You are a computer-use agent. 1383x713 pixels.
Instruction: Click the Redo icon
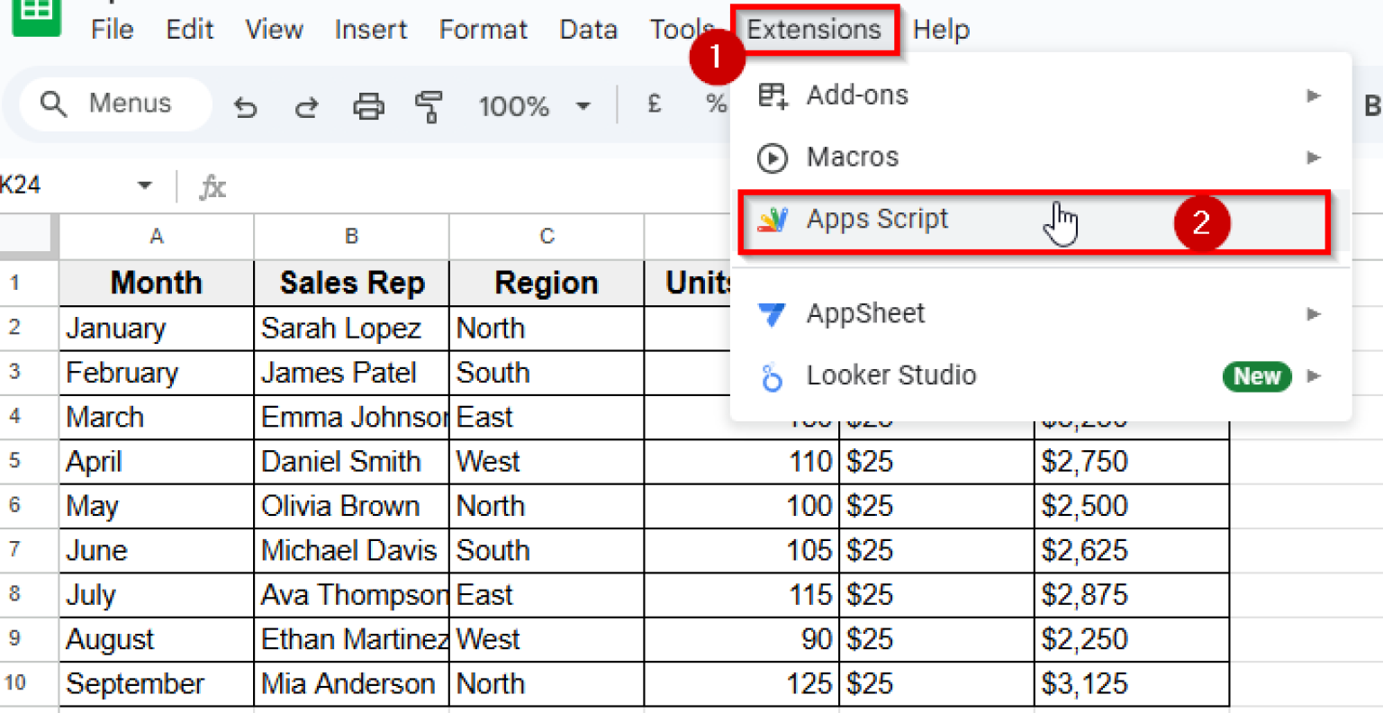click(x=306, y=105)
